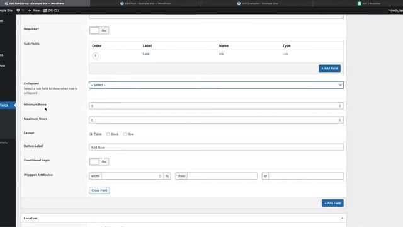Viewport: 403px width, 227px height.
Task: Click the Close Field button
Action: pyautogui.click(x=99, y=190)
